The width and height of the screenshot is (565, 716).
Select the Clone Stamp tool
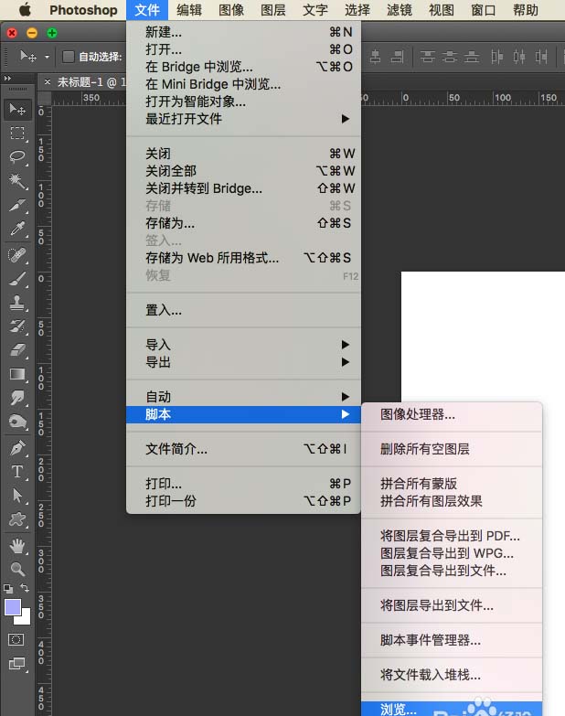click(x=17, y=303)
